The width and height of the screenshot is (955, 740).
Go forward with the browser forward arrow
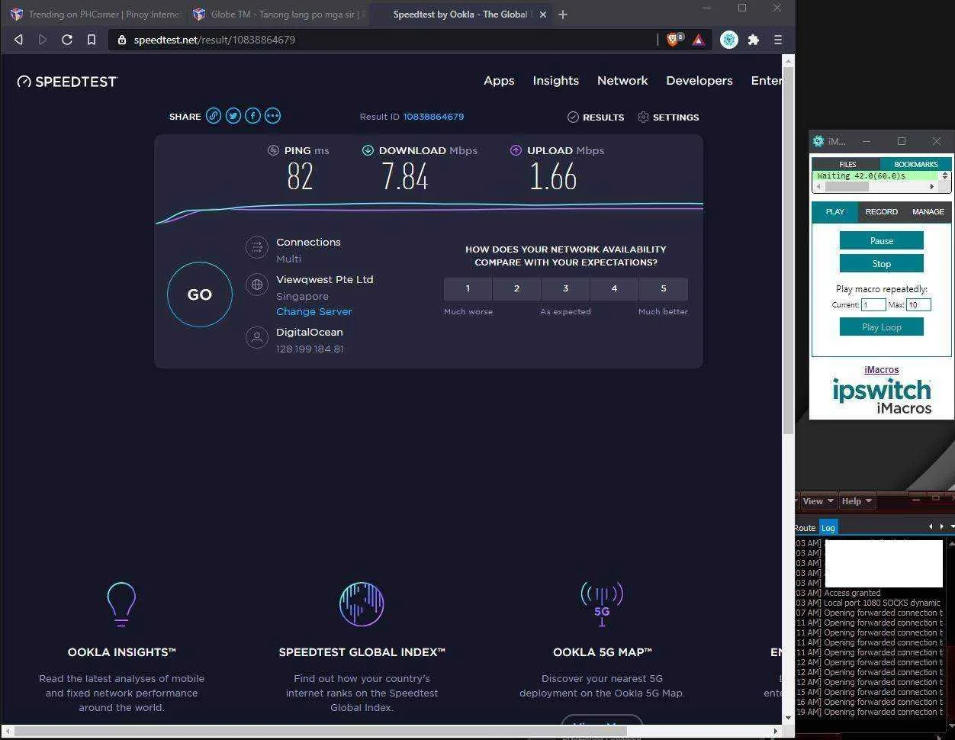click(43, 40)
